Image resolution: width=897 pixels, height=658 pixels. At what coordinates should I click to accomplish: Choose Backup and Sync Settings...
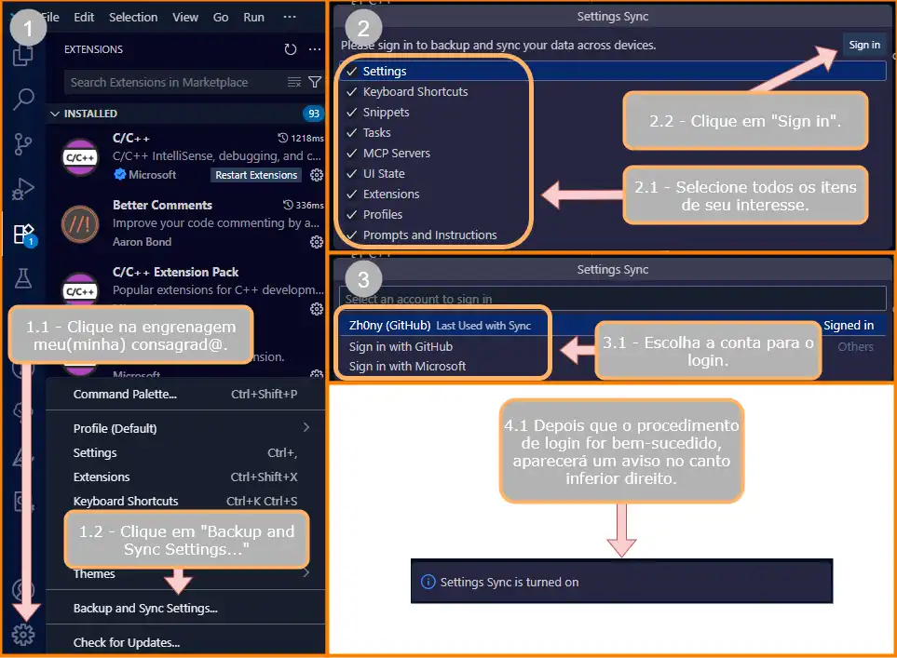point(185,609)
